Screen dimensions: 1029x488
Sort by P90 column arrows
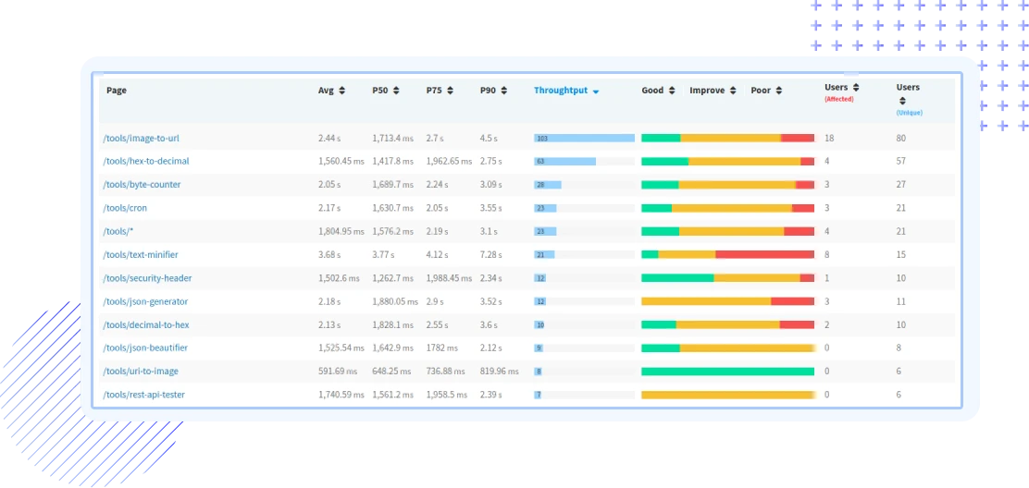coord(503,91)
